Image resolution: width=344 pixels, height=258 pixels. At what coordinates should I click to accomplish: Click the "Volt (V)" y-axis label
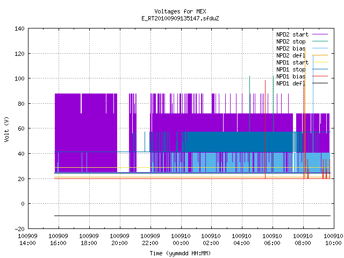click(x=6, y=129)
